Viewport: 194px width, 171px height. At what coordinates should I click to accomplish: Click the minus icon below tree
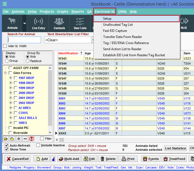pos(25,139)
